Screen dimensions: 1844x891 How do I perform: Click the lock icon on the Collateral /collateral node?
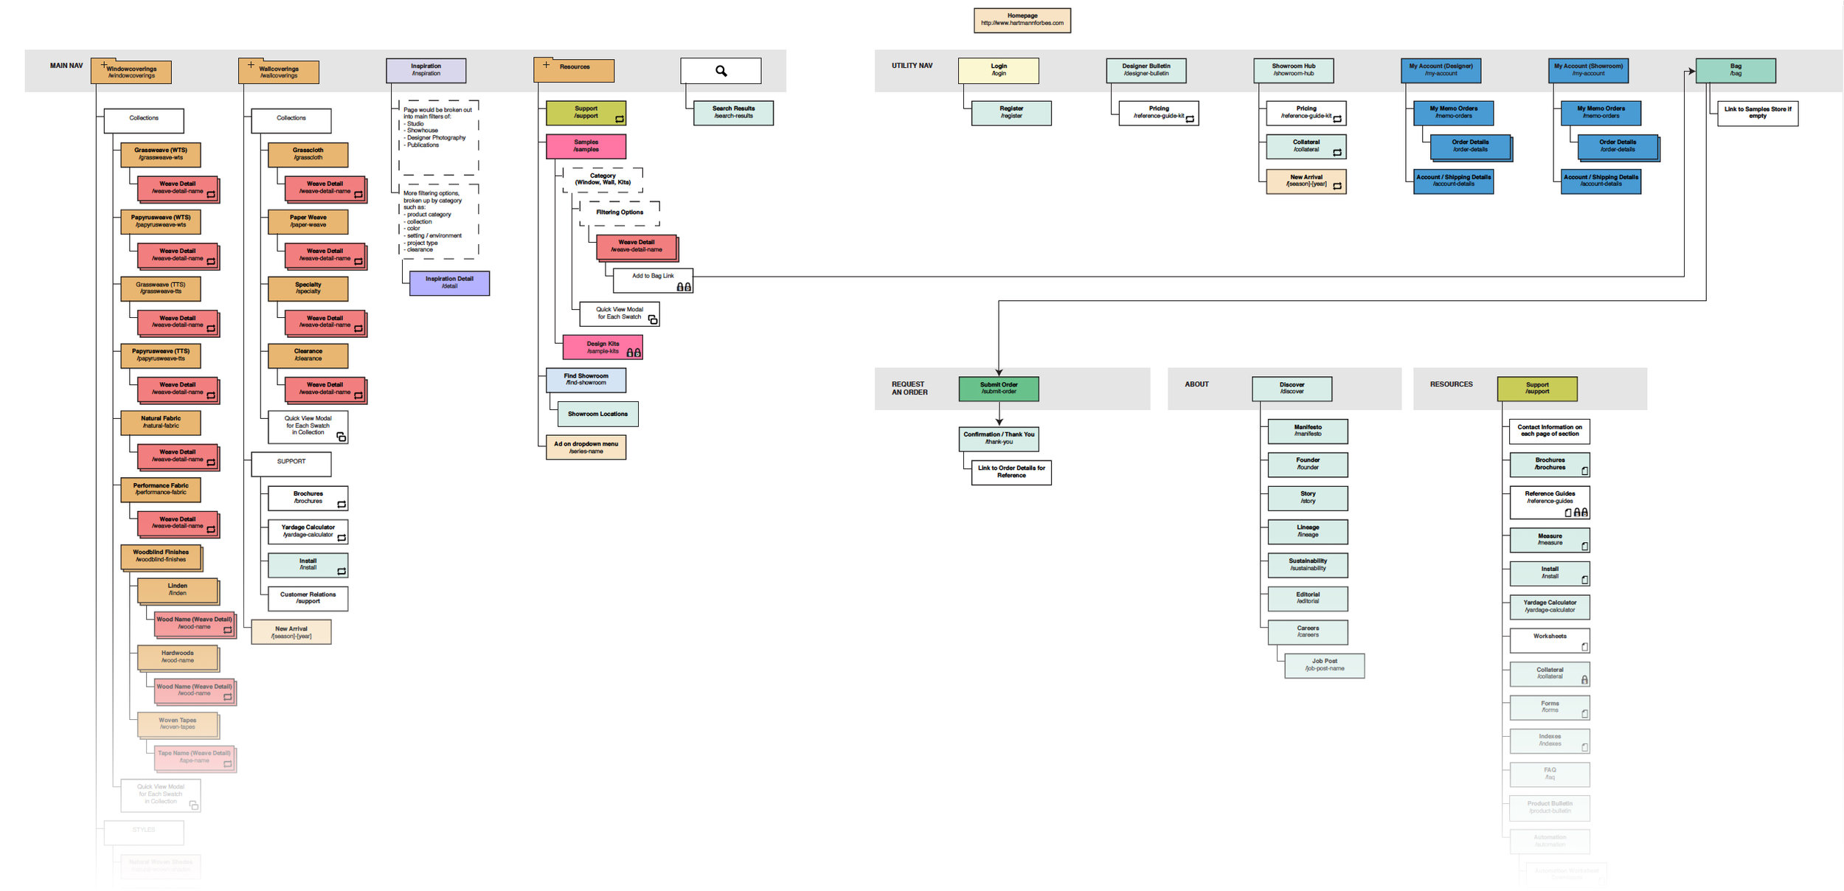point(1584,677)
